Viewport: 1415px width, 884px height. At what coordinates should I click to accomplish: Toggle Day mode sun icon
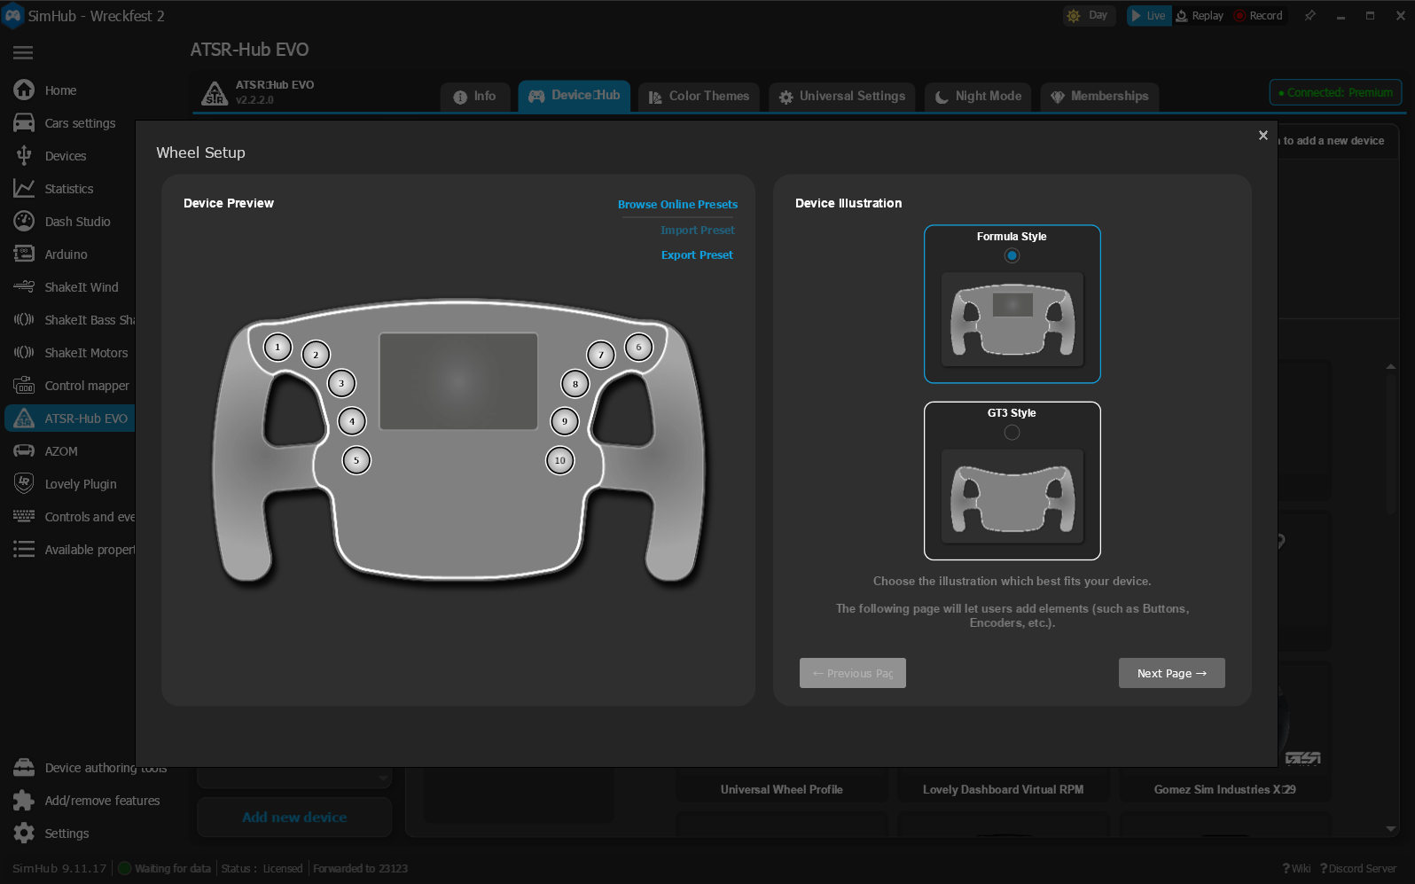point(1074,16)
